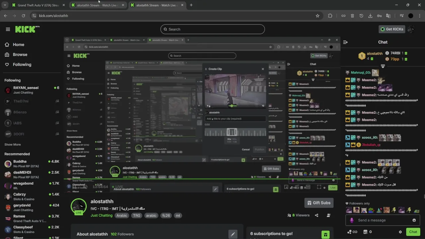This screenshot has width=425, height=239.
Task: Open the emoji picker in chat input
Action: [414, 220]
